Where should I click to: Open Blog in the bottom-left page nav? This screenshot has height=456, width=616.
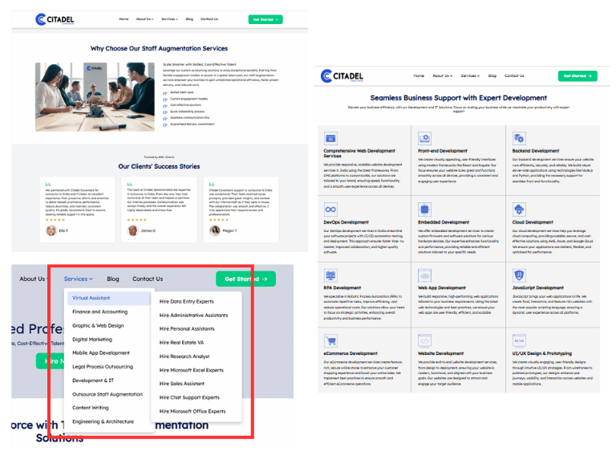click(x=113, y=279)
